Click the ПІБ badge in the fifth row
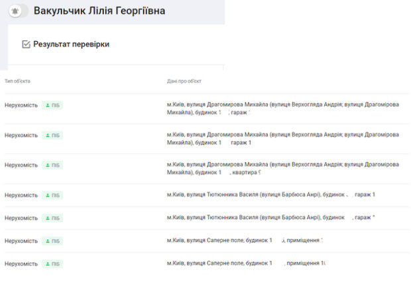This screenshot has height=282, width=411. 52,218
